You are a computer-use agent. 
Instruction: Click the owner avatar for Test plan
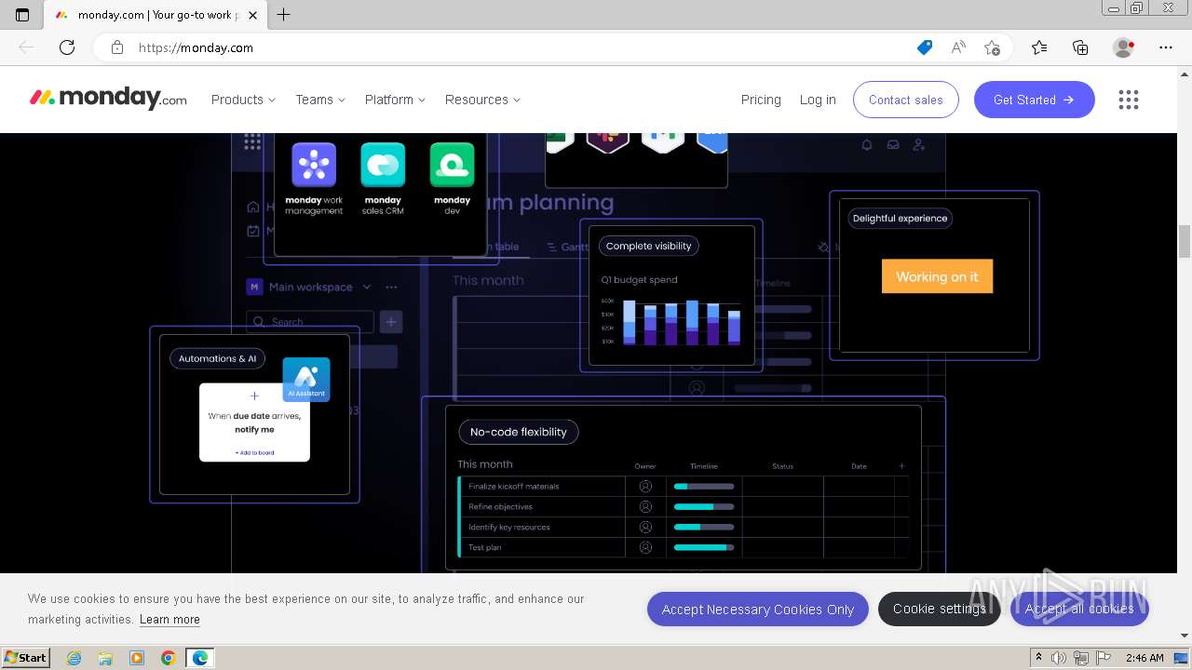point(645,547)
